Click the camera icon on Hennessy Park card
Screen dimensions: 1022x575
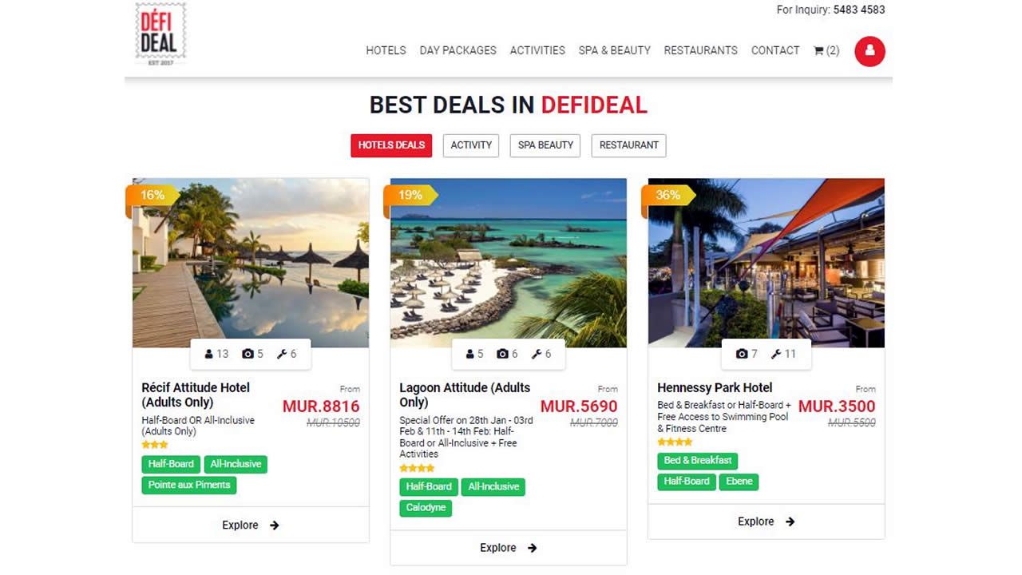pos(742,354)
